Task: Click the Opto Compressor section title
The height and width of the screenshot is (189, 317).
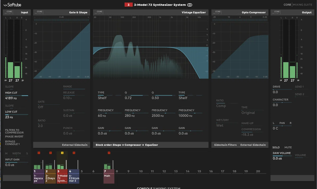Action: tap(254, 12)
